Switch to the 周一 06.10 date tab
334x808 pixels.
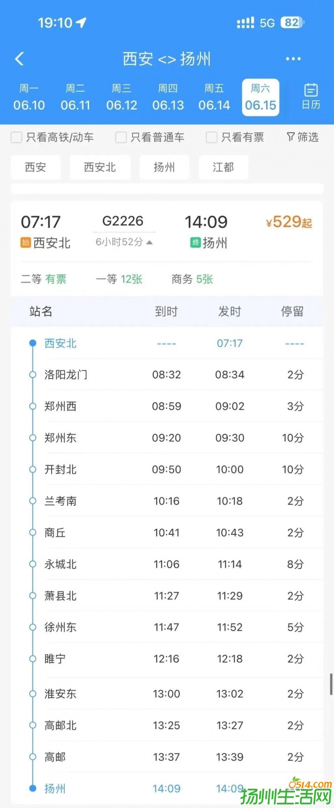click(29, 97)
